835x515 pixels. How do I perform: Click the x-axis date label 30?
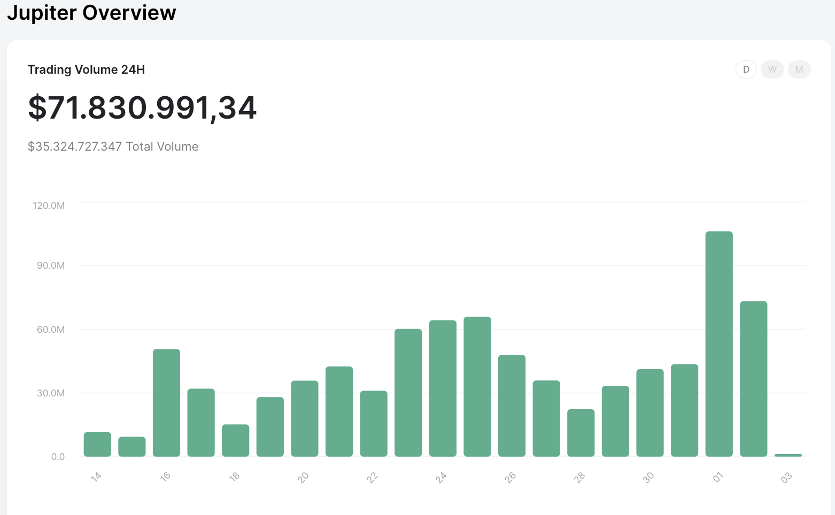pyautogui.click(x=648, y=477)
